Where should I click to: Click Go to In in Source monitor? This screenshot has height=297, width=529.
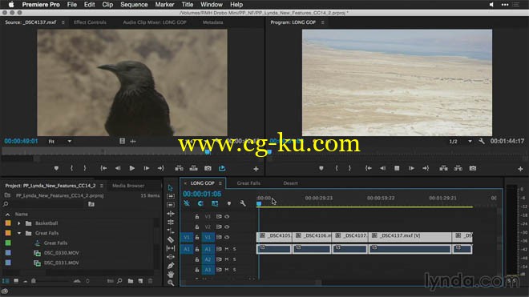click(103, 168)
